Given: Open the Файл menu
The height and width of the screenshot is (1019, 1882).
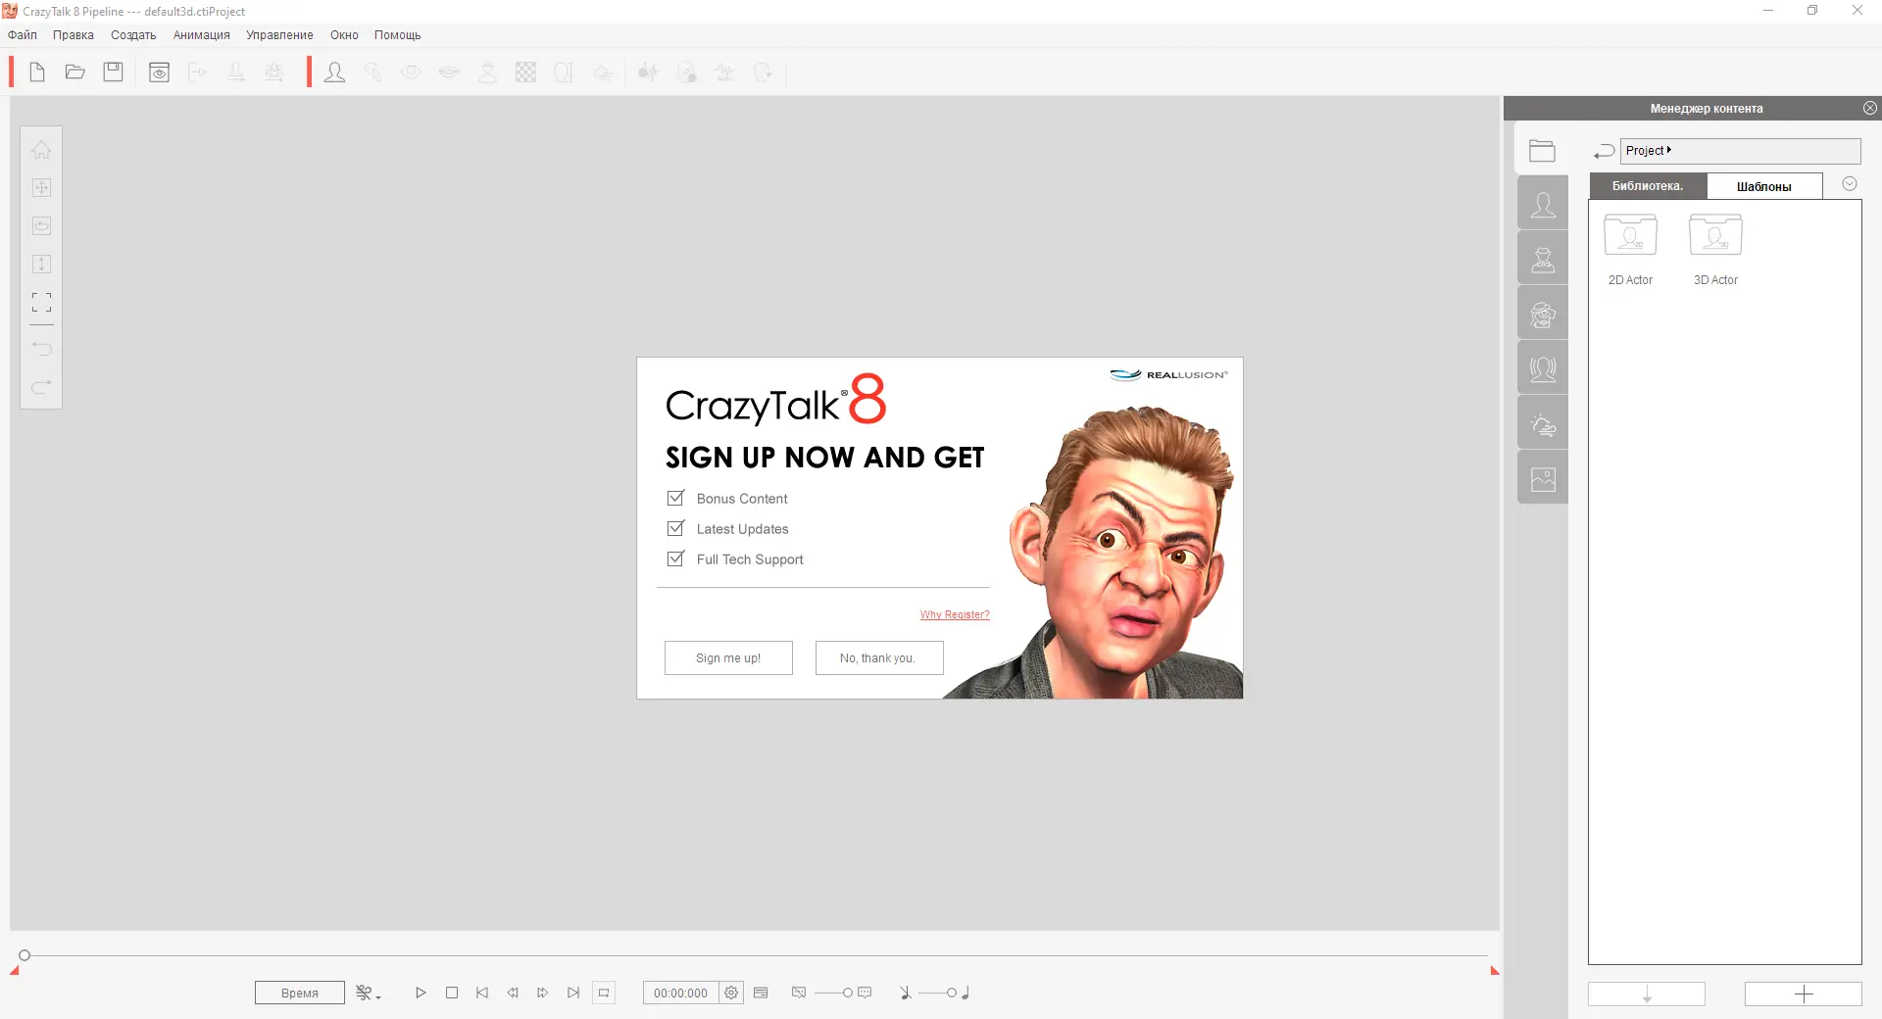Looking at the screenshot, I should point(23,35).
